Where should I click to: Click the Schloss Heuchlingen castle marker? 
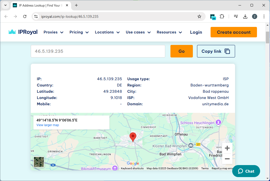pyautogui.click(x=218, y=122)
